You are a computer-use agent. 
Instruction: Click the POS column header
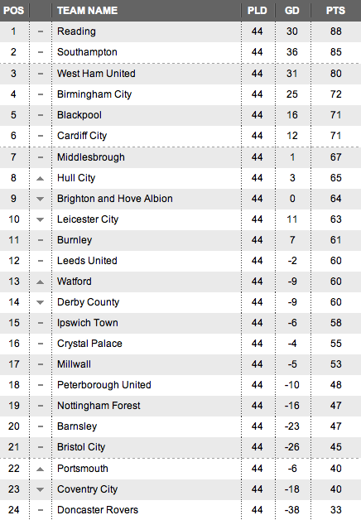13,11
